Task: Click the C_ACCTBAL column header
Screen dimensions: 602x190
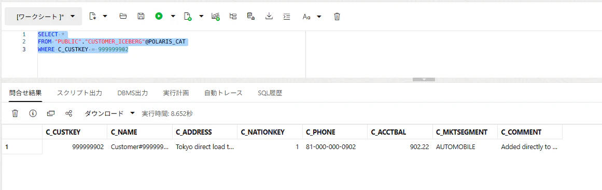Action: pyautogui.click(x=400, y=132)
